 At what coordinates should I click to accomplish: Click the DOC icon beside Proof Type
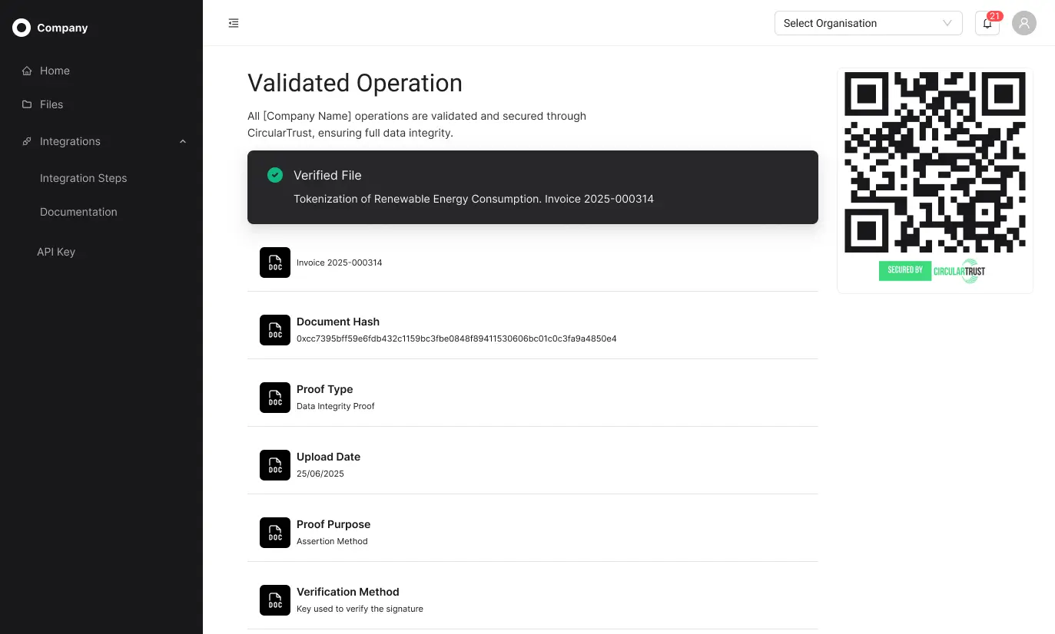(275, 398)
